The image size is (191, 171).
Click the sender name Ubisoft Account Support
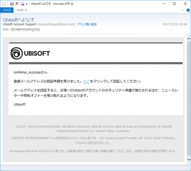[19, 24]
